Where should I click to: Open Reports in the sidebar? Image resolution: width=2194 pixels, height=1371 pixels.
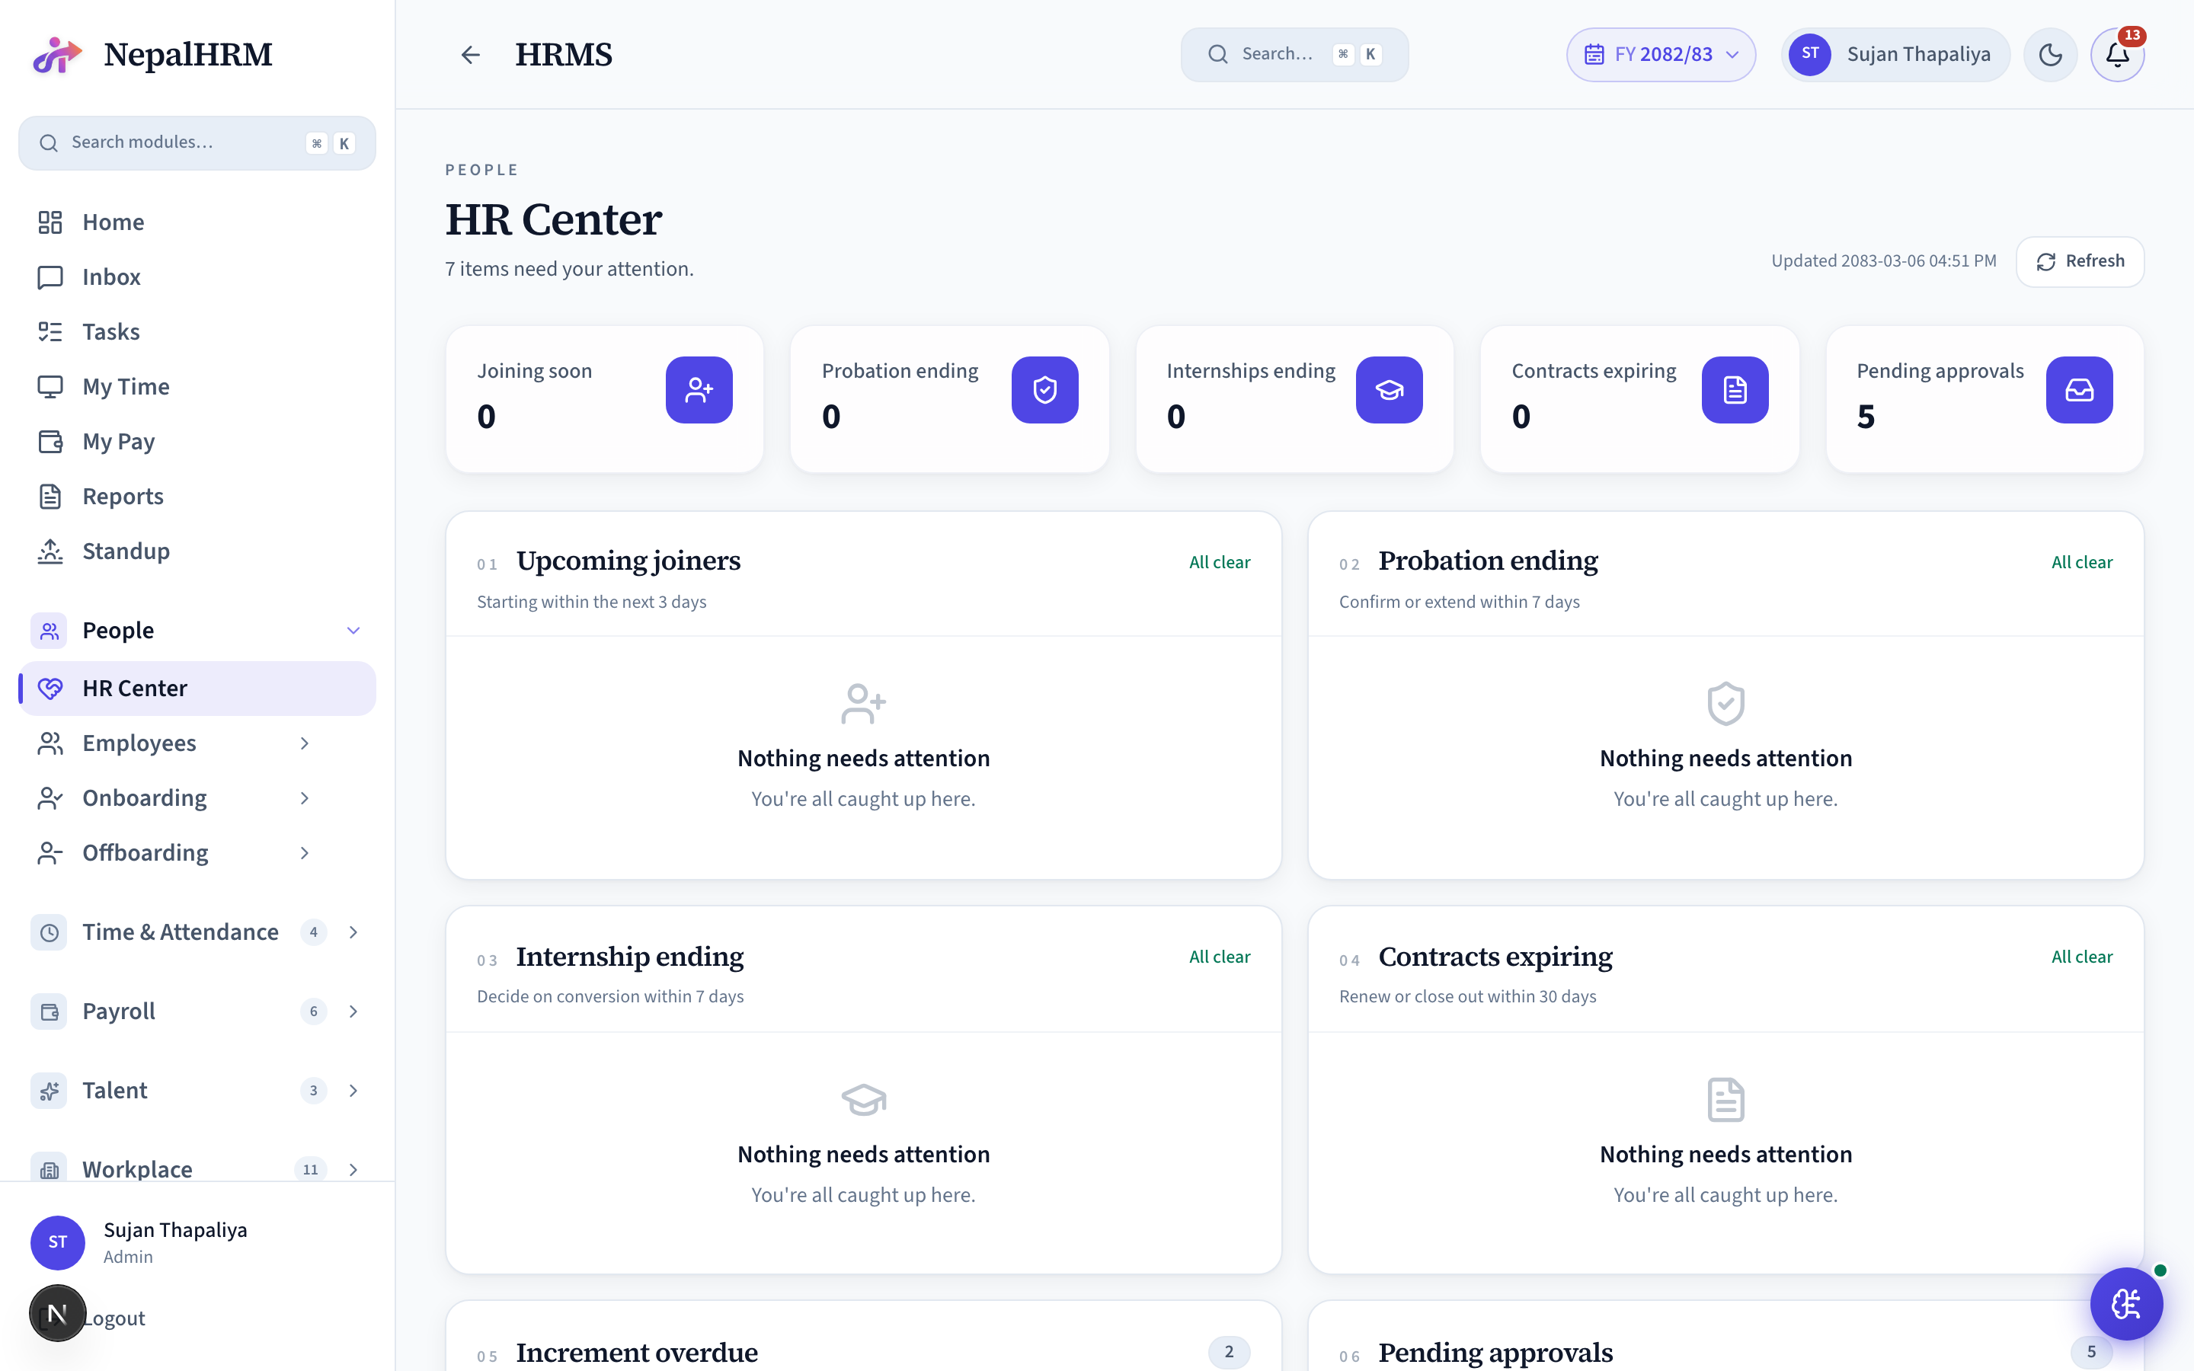point(197,496)
